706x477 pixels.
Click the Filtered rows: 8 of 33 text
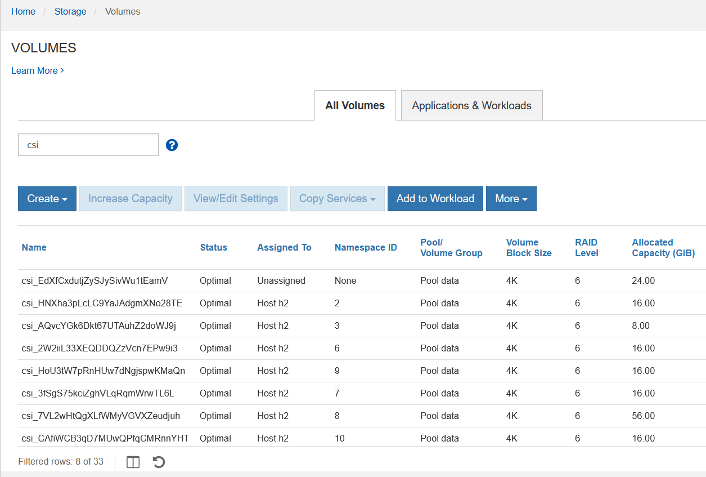[x=61, y=461]
